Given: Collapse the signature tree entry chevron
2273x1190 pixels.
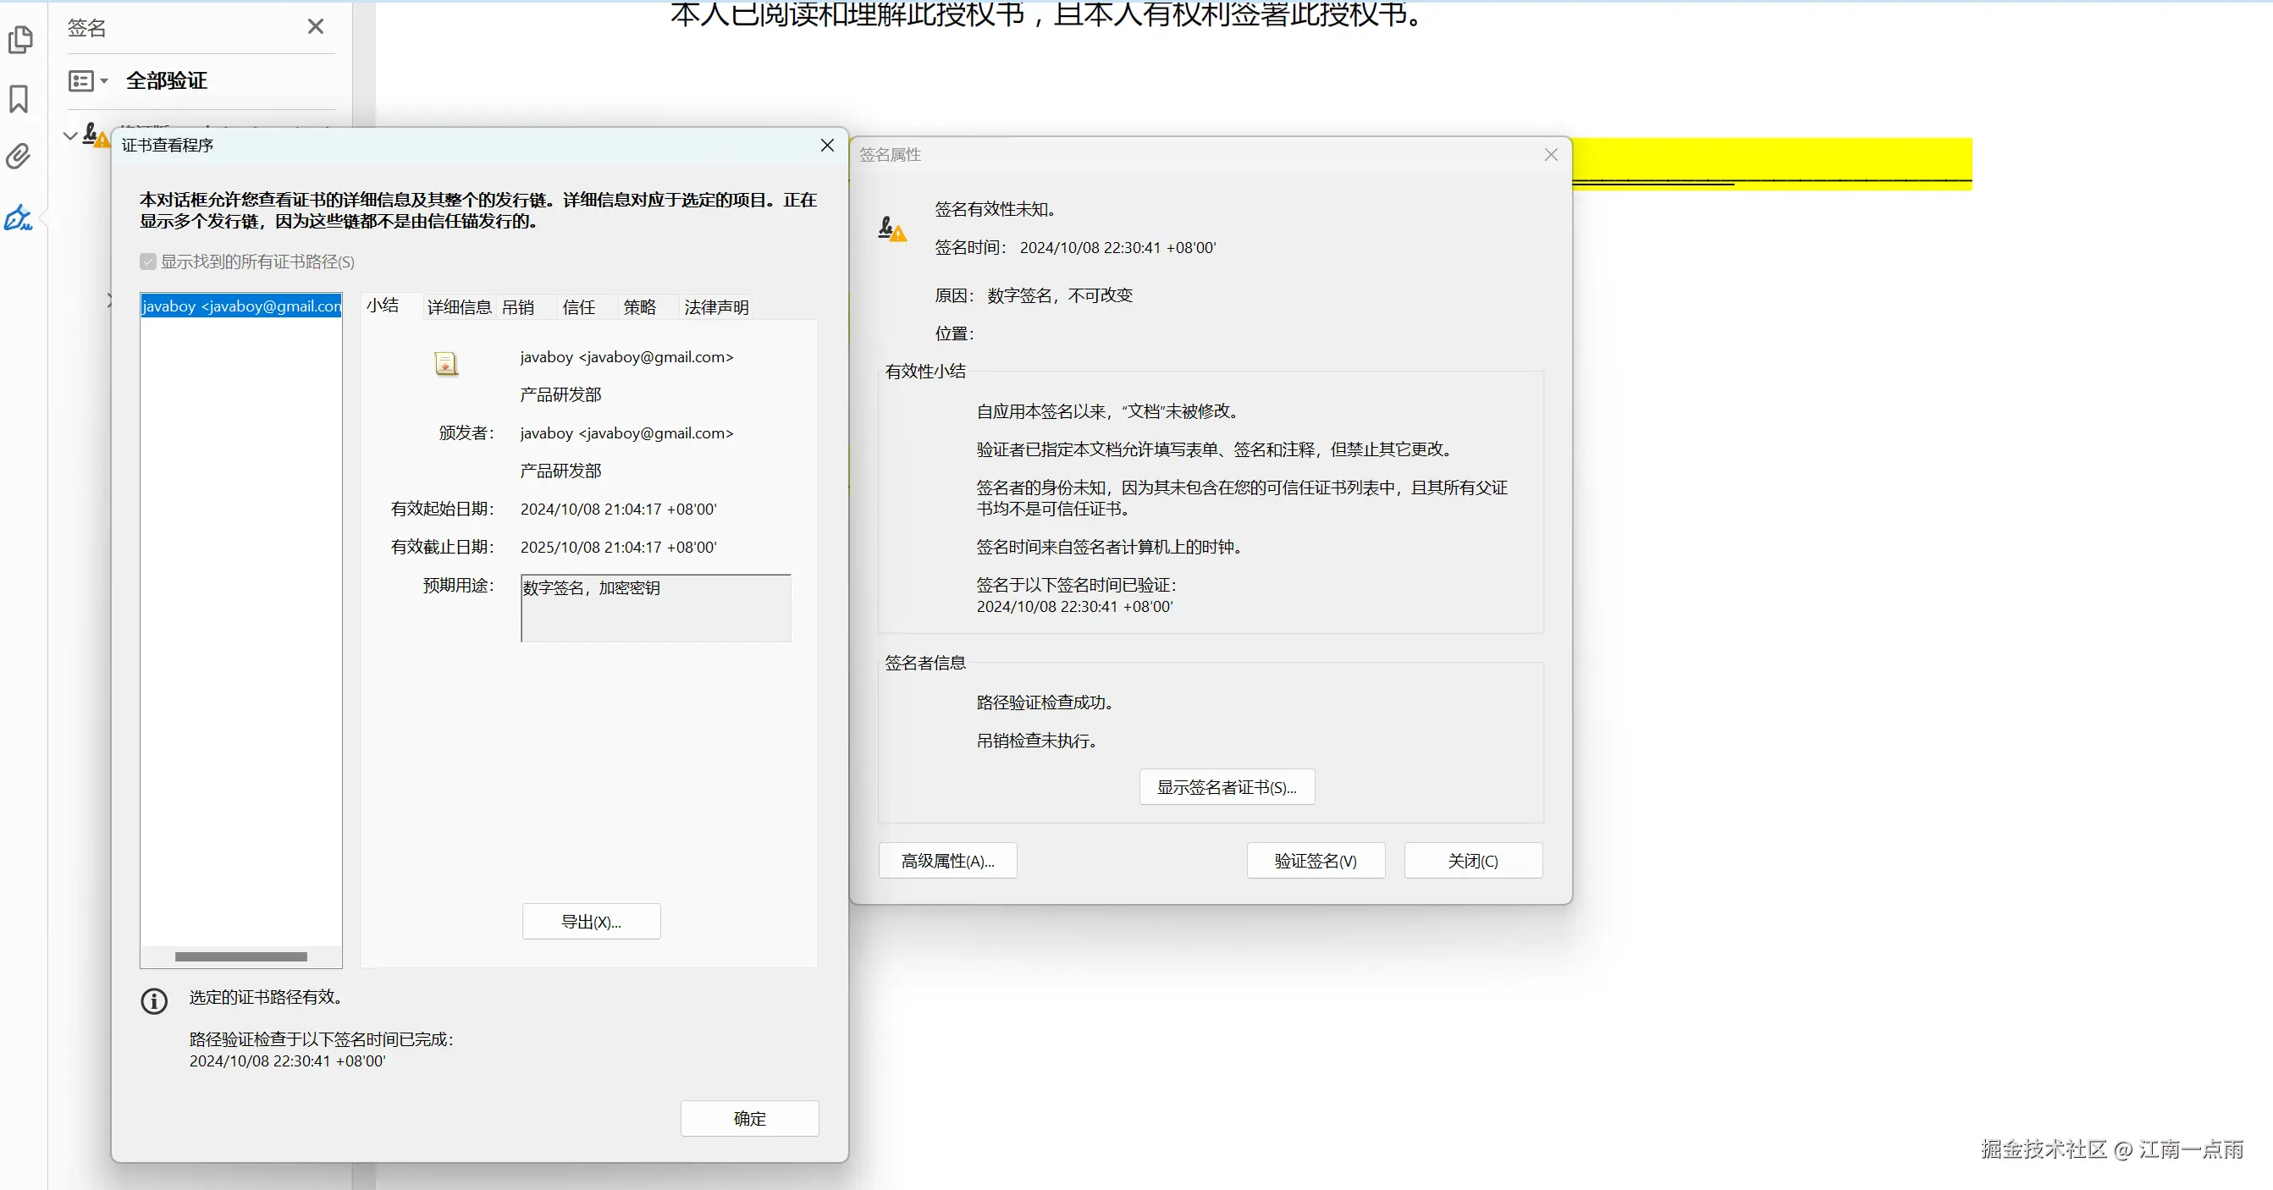Looking at the screenshot, I should click(70, 136).
